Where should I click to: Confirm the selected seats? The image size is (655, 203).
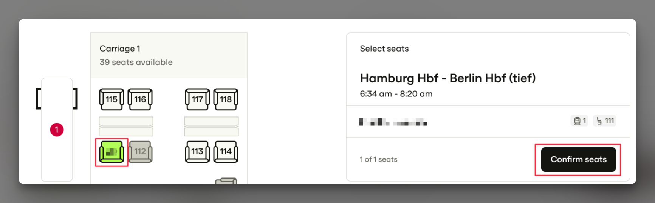coord(578,159)
